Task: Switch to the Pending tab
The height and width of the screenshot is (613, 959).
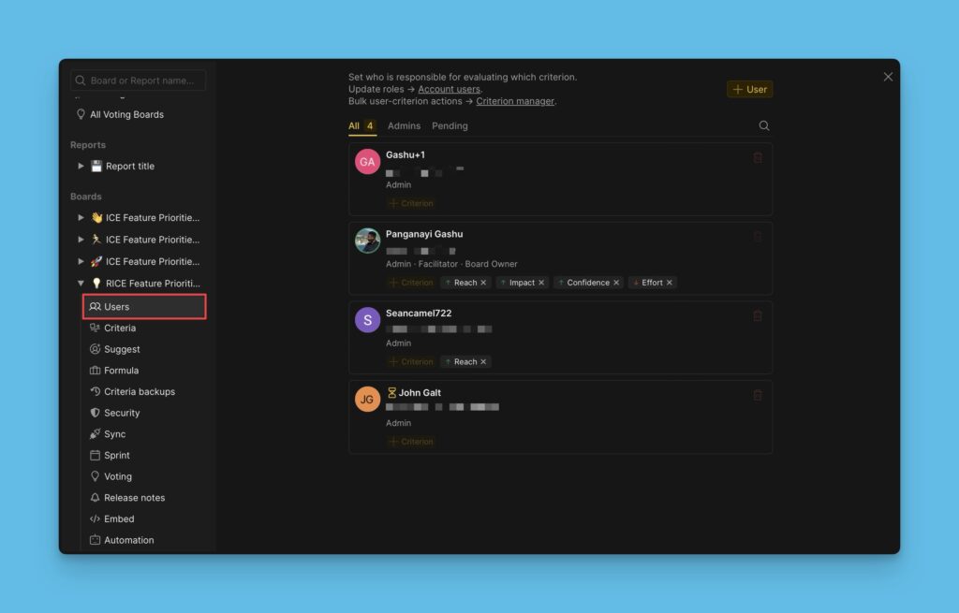Action: pyautogui.click(x=450, y=126)
